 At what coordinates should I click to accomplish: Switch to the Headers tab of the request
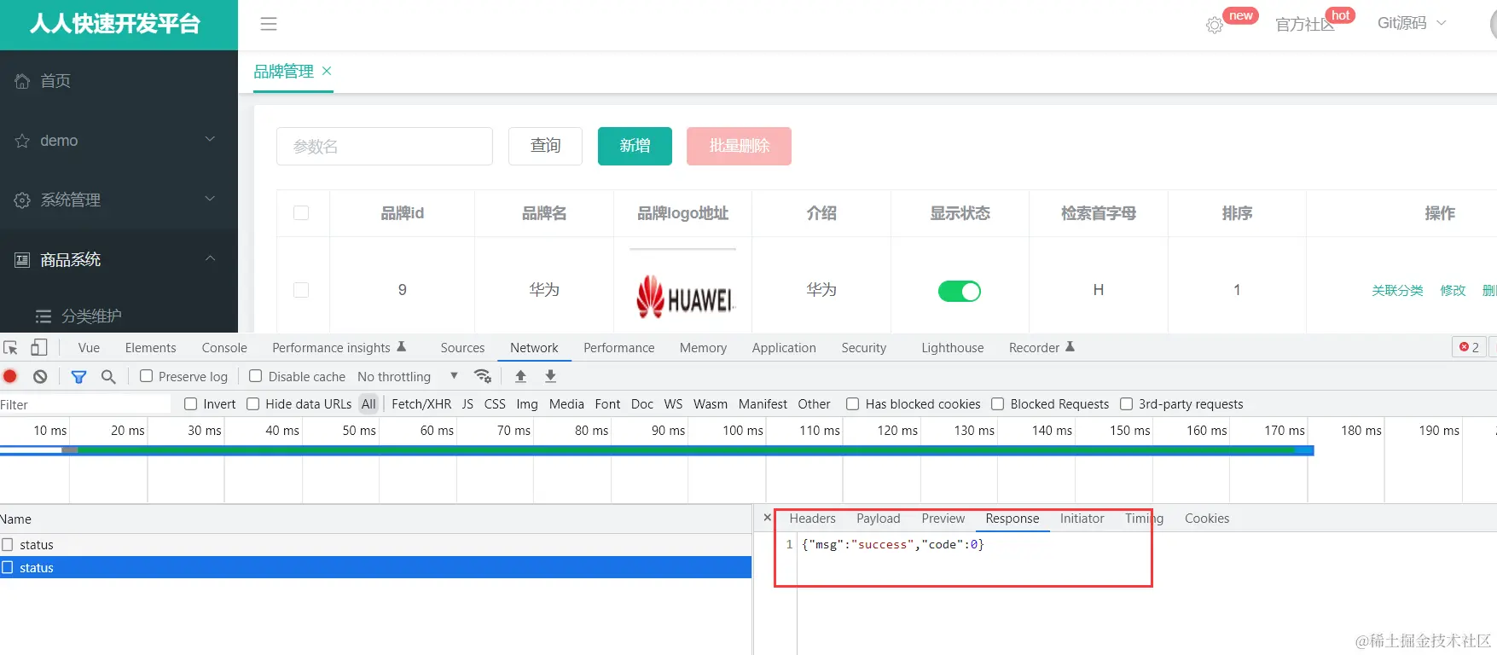coord(812,519)
